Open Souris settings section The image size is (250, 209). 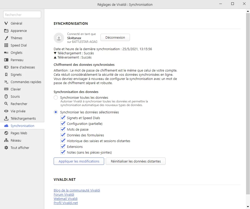click(x=22, y=97)
